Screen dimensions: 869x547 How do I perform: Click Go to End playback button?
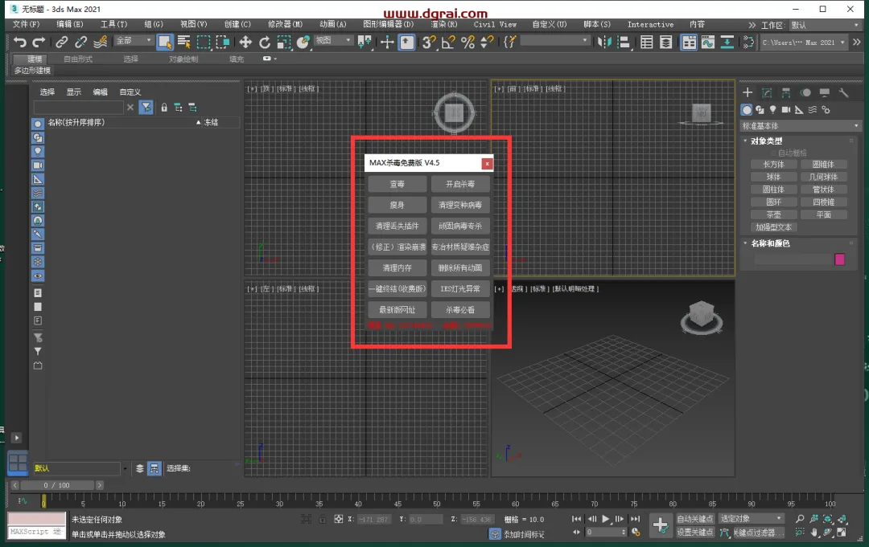pyautogui.click(x=635, y=519)
